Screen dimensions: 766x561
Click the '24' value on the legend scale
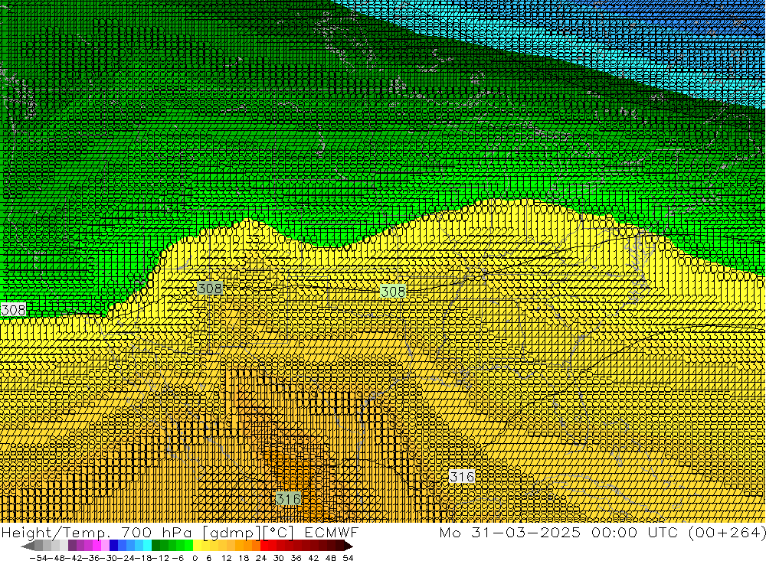click(261, 558)
